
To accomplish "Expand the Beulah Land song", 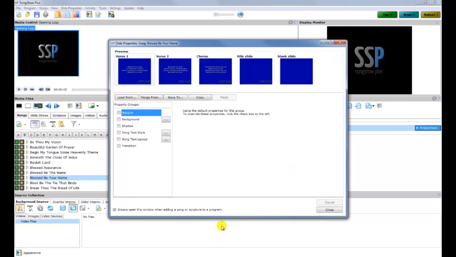I will (27, 163).
